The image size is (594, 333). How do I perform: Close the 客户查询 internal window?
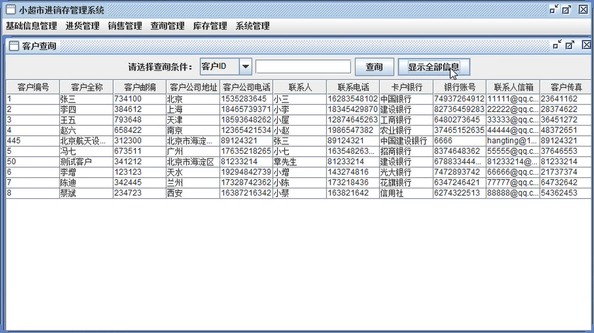tap(586, 45)
